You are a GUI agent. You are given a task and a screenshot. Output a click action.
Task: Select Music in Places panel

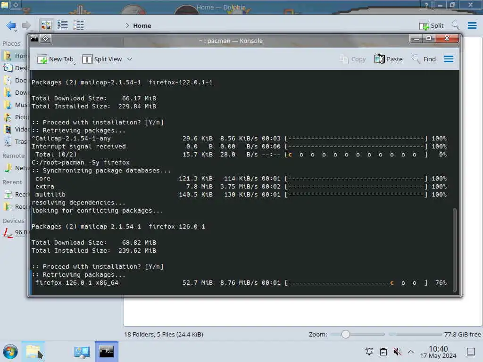click(15, 105)
